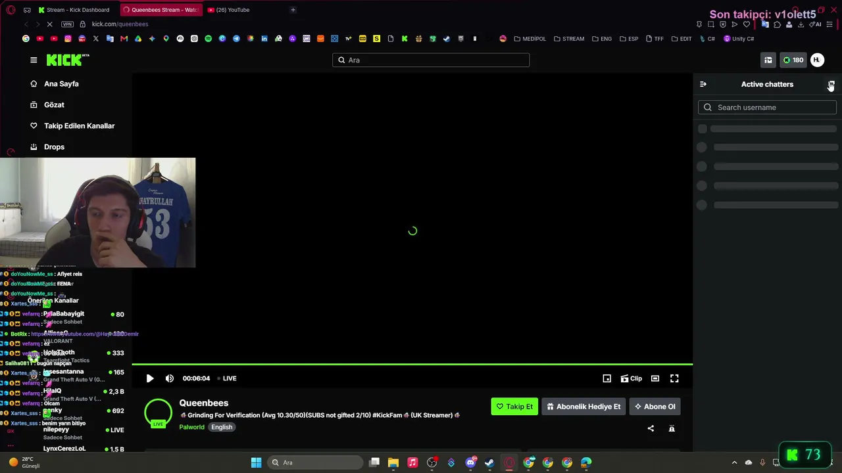
Task: Open the 180 Kick points balance
Action: coord(793,60)
